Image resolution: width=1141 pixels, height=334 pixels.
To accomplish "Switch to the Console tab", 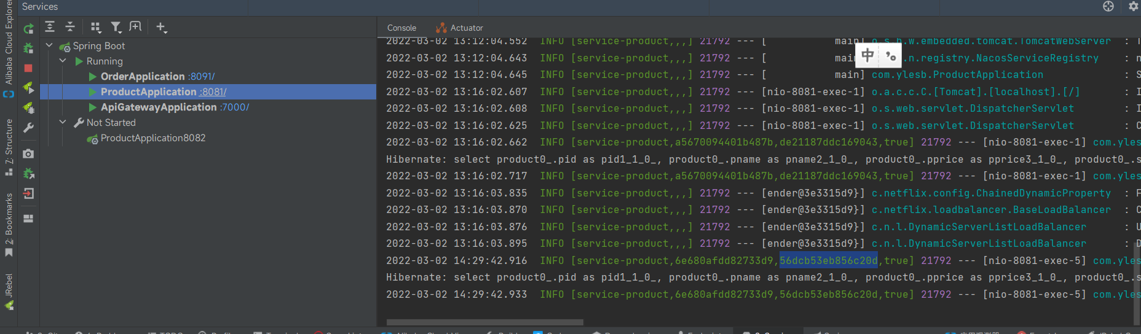I will click(401, 28).
